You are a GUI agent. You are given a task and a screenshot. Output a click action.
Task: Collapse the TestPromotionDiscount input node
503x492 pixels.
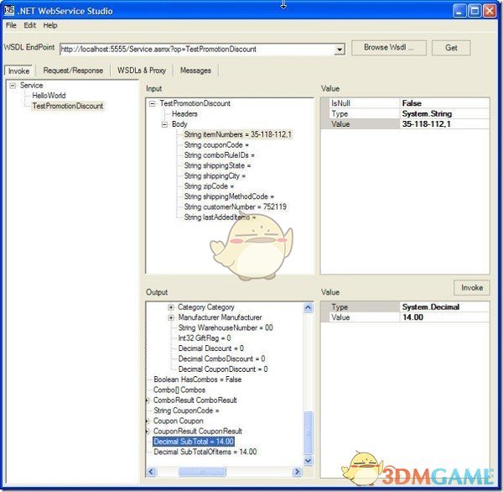point(153,103)
